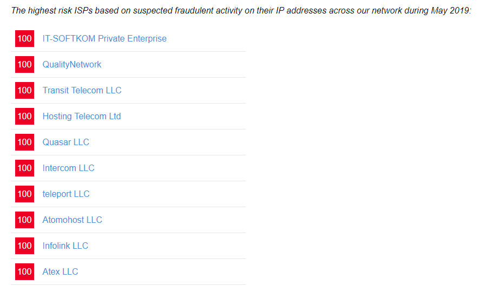Select the risk score badge for Transit Telecom
499x286 pixels.
pos(24,91)
